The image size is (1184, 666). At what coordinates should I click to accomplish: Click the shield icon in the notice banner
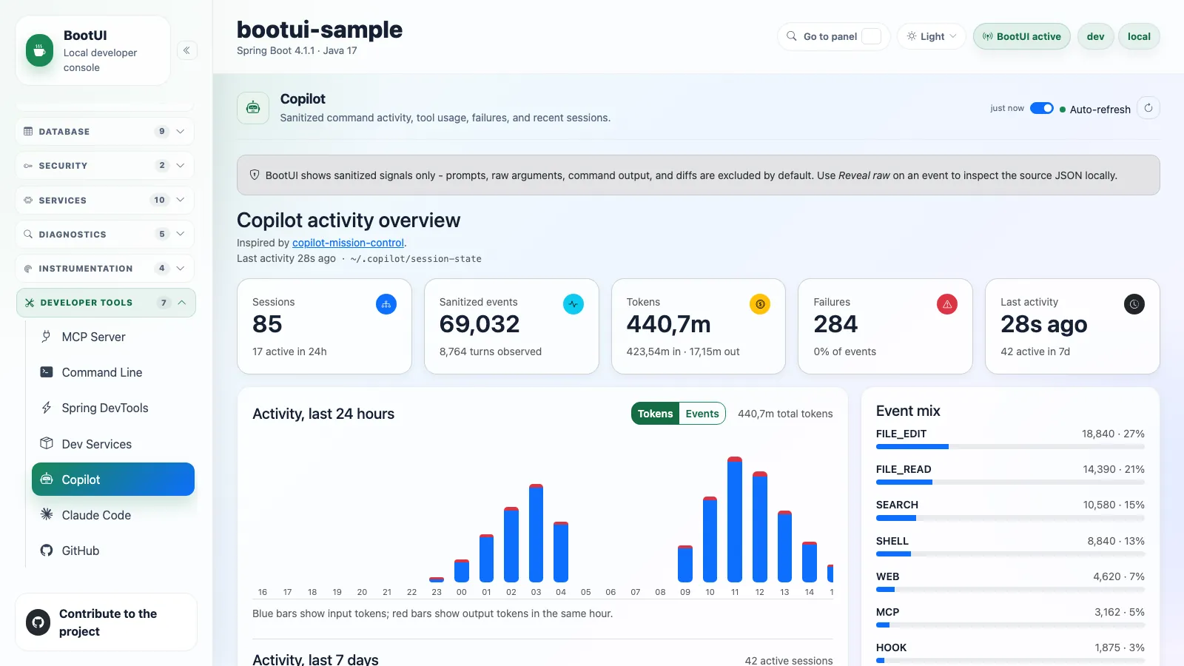click(x=255, y=175)
